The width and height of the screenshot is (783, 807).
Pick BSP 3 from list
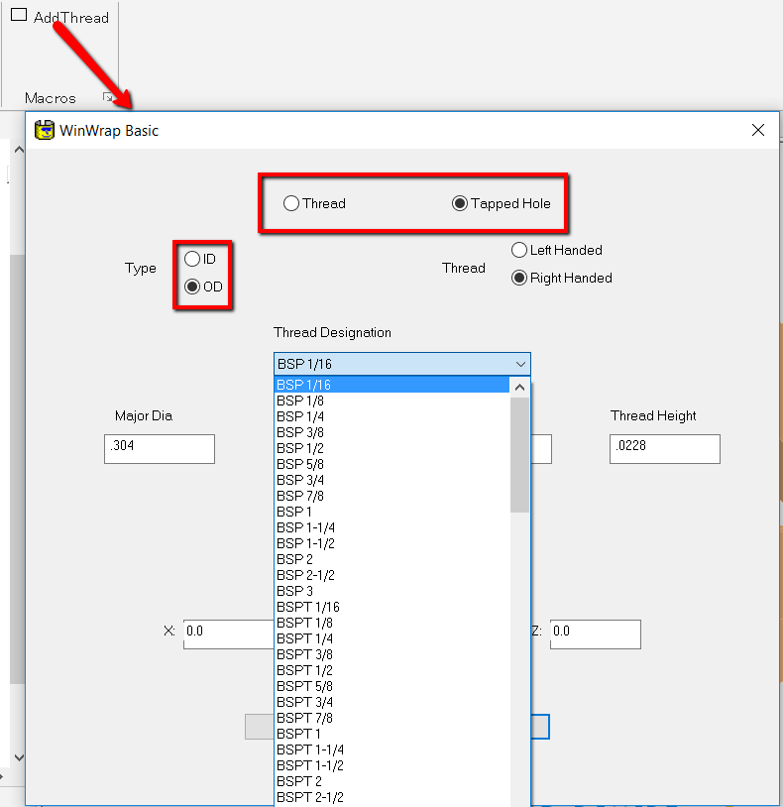click(392, 591)
